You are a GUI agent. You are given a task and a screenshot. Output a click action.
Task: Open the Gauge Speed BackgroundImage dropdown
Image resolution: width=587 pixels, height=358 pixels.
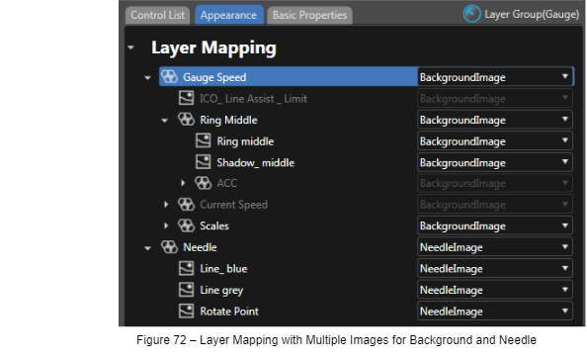(x=495, y=77)
